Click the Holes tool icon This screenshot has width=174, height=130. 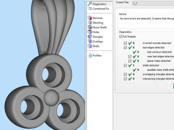point(90,32)
